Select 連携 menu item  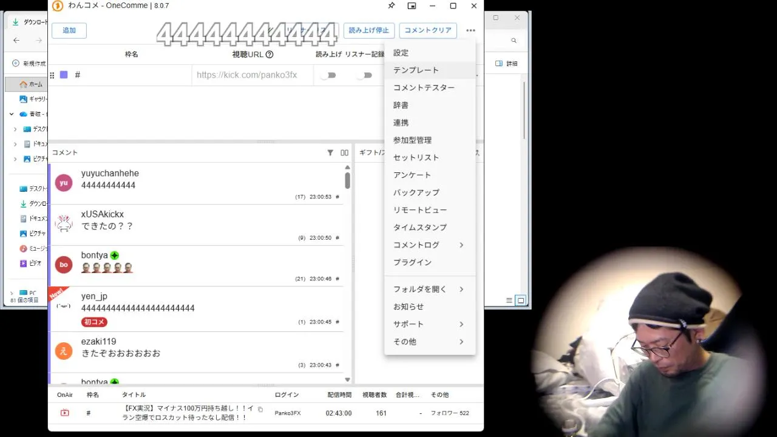(430, 123)
